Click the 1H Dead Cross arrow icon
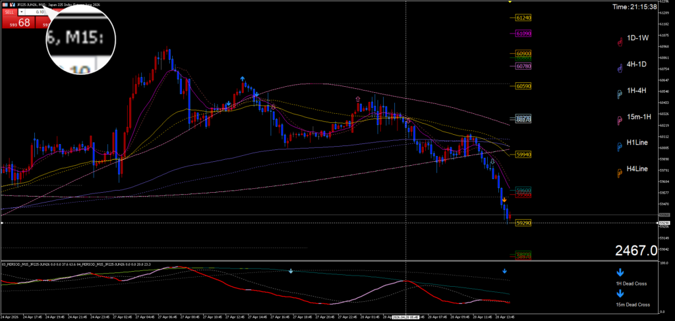This screenshot has height=321, width=675. (620, 272)
